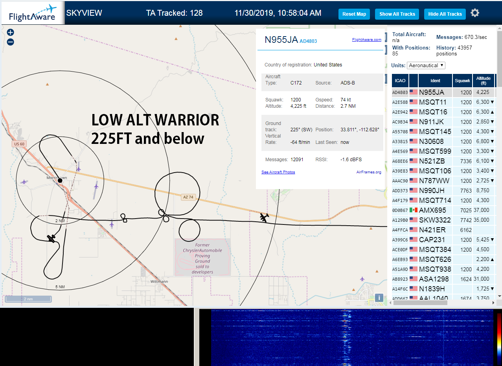Open the See Aircraft Photos link
The image size is (502, 366).
coord(278,172)
